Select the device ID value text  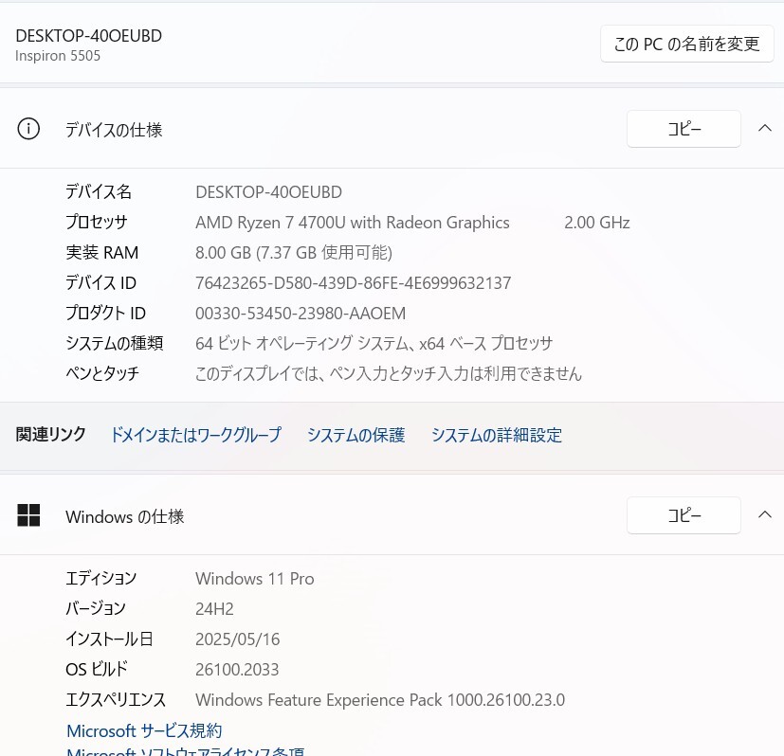(x=353, y=283)
